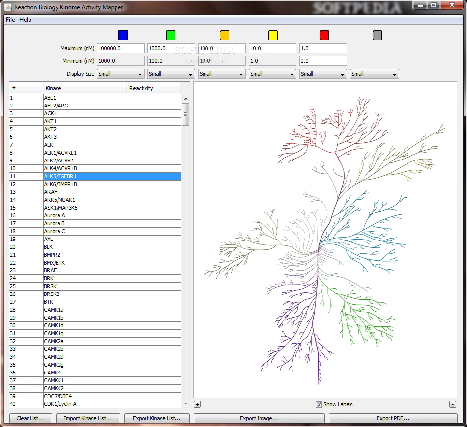Viewport: 467px width, 427px height.
Task: Click Reactivity cell for ALK5/TGFBR1
Action: [x=154, y=176]
